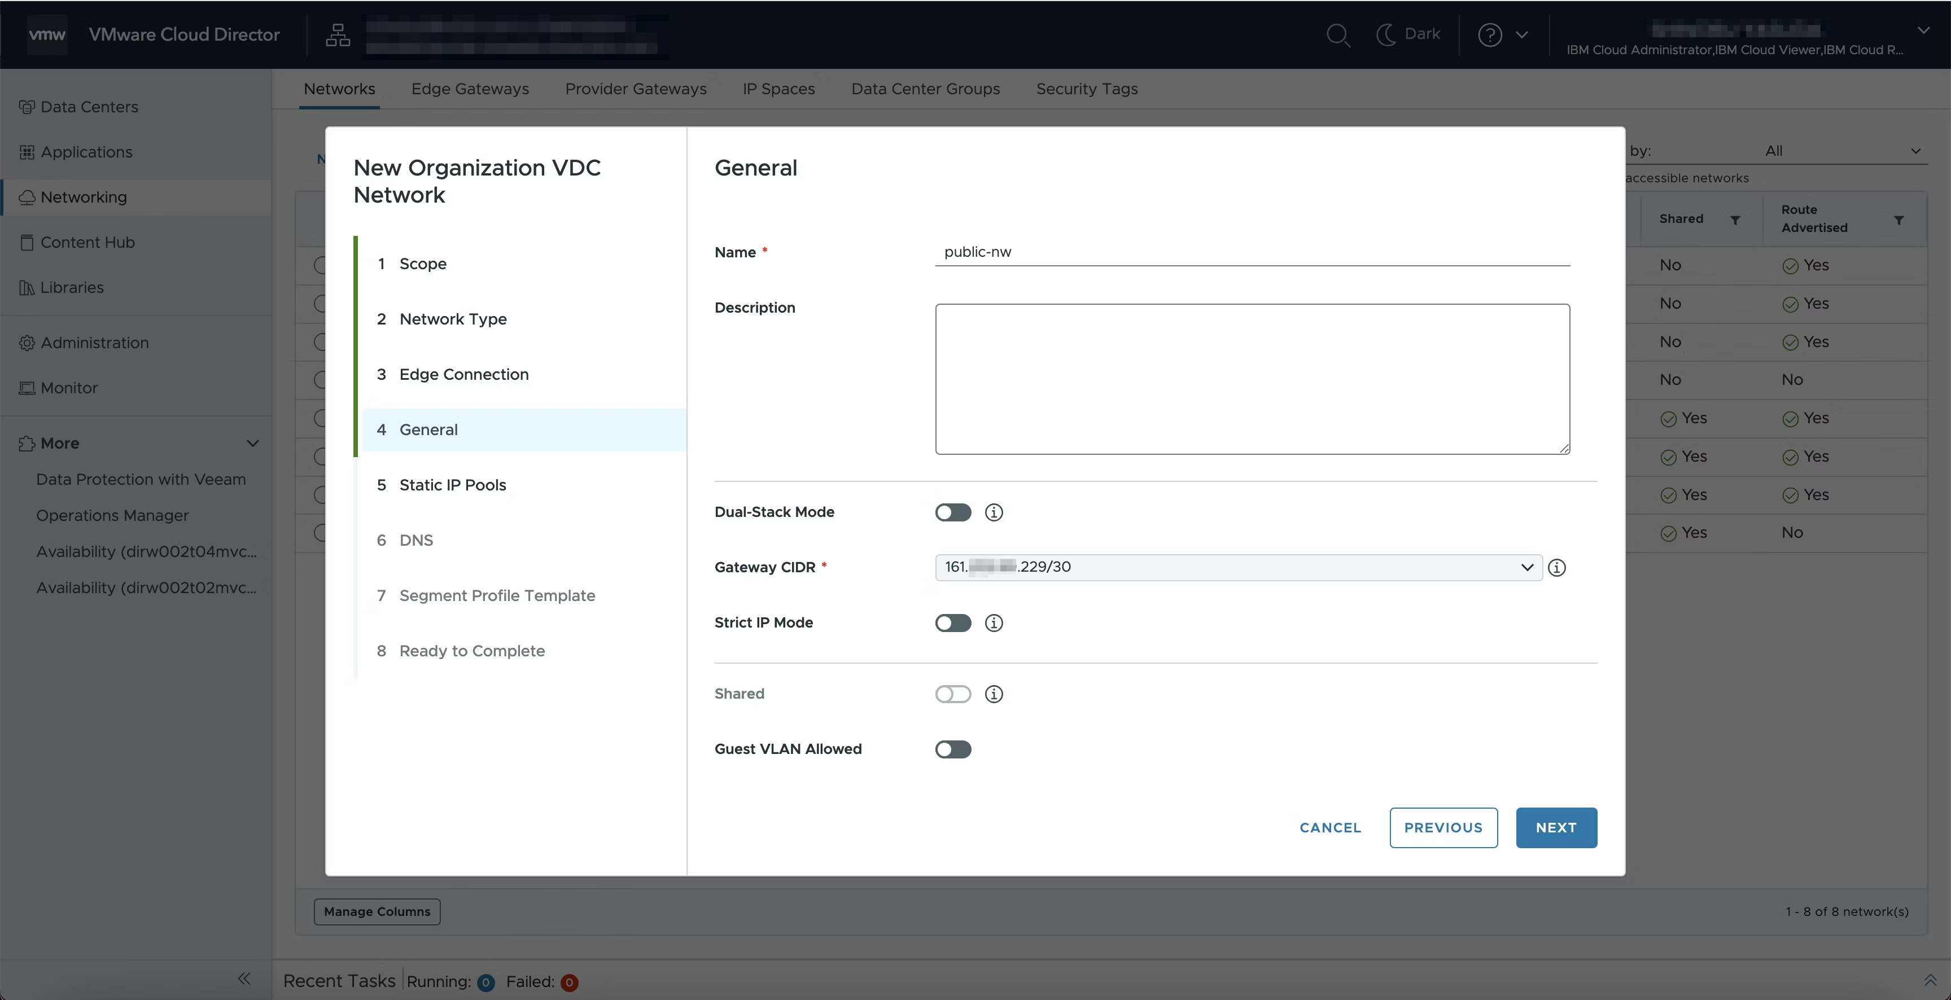Click the organization network icon in header

pyautogui.click(x=338, y=35)
